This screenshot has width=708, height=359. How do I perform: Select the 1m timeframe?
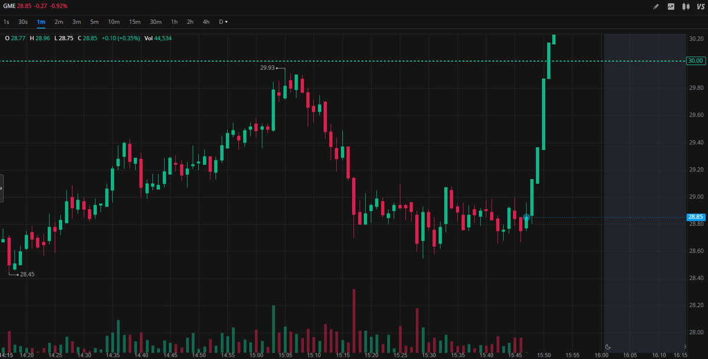(x=41, y=21)
